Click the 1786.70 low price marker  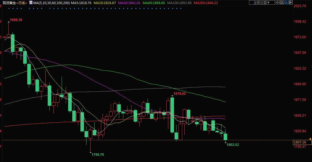pos(98,155)
